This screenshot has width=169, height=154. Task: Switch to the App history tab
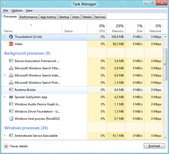(x=48, y=17)
